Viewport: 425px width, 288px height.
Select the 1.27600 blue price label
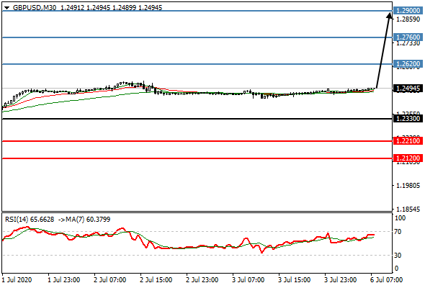[408, 37]
